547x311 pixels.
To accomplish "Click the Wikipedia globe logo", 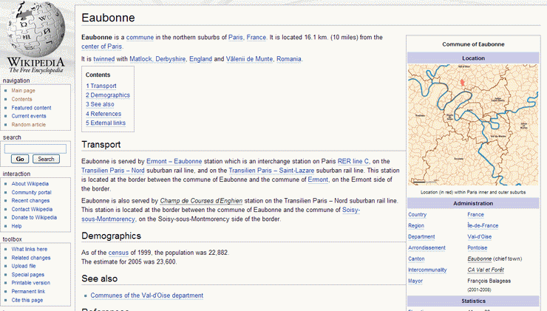I will tap(36, 38).
